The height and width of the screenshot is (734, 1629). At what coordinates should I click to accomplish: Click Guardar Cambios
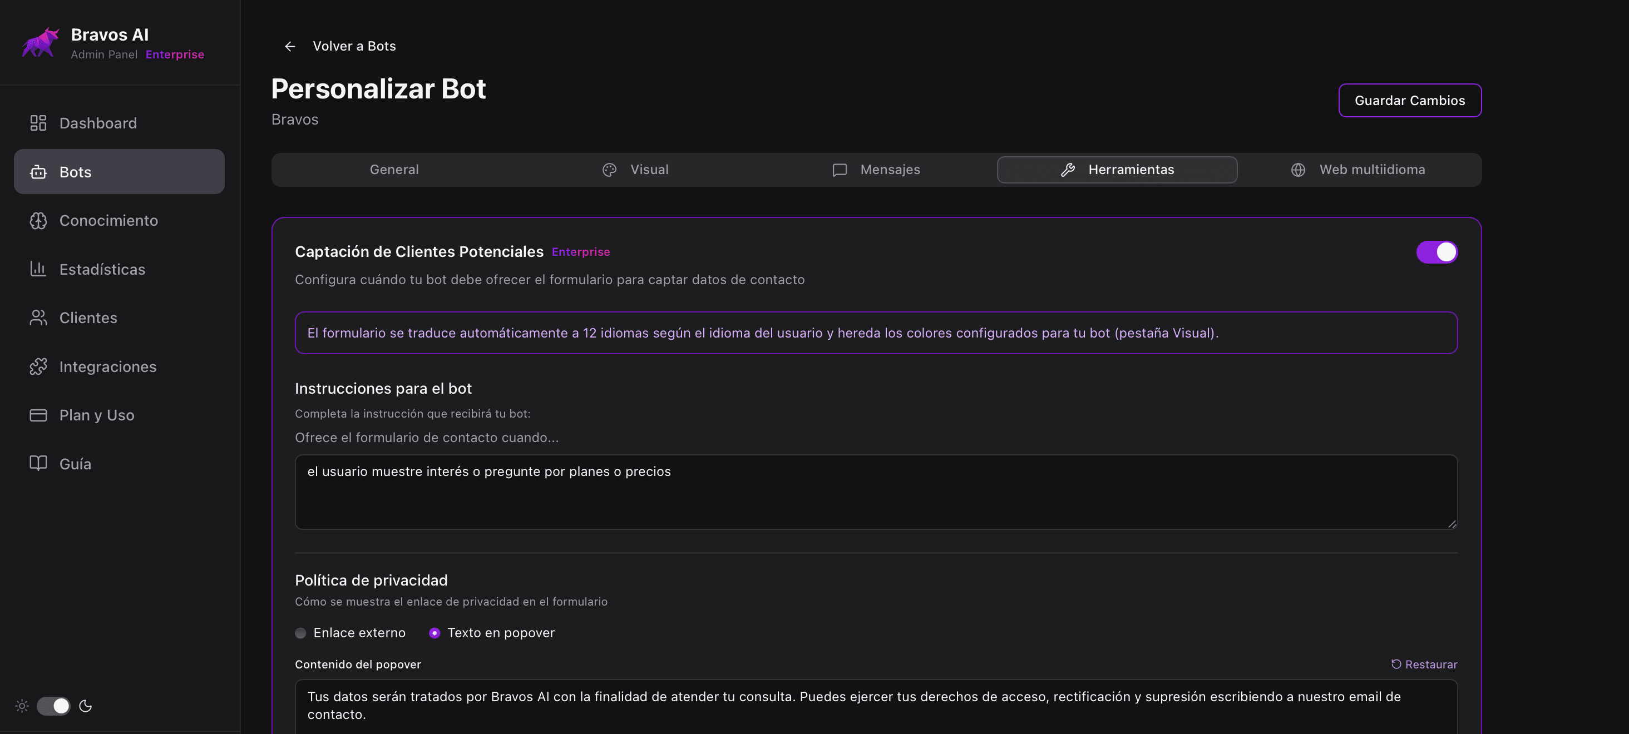pos(1410,100)
